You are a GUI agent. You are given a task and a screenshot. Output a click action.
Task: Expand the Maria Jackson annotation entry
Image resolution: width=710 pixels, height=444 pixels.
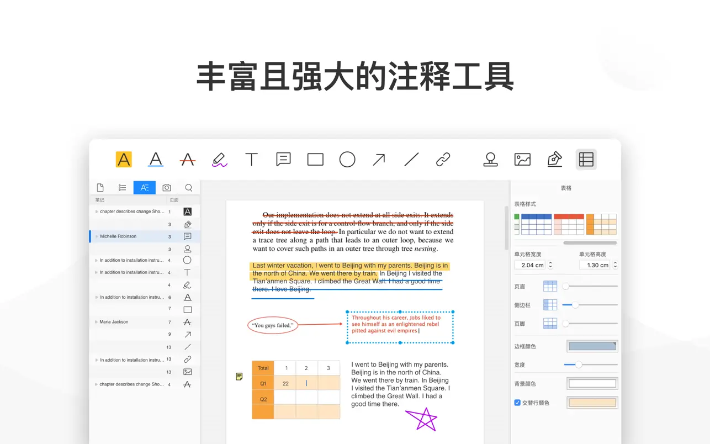pos(97,321)
